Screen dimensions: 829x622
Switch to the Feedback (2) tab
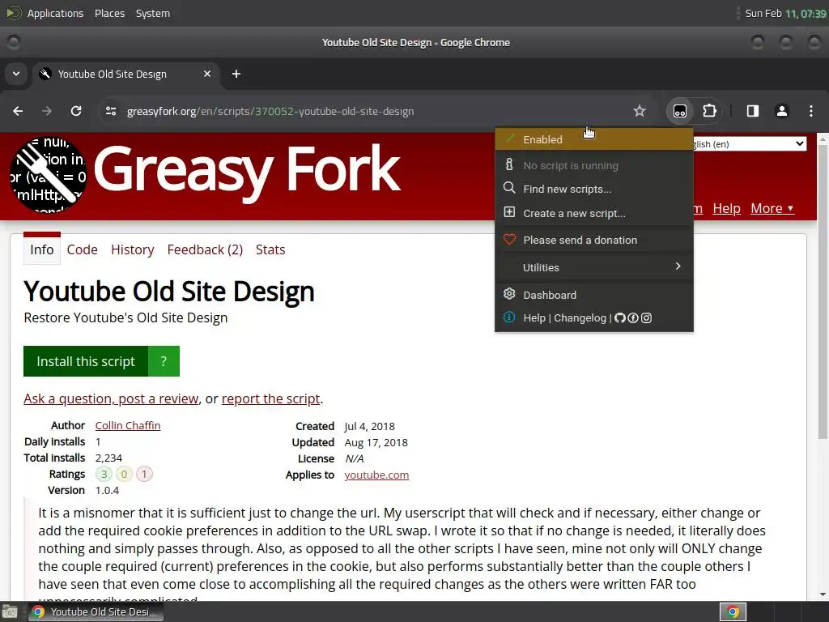[205, 249]
